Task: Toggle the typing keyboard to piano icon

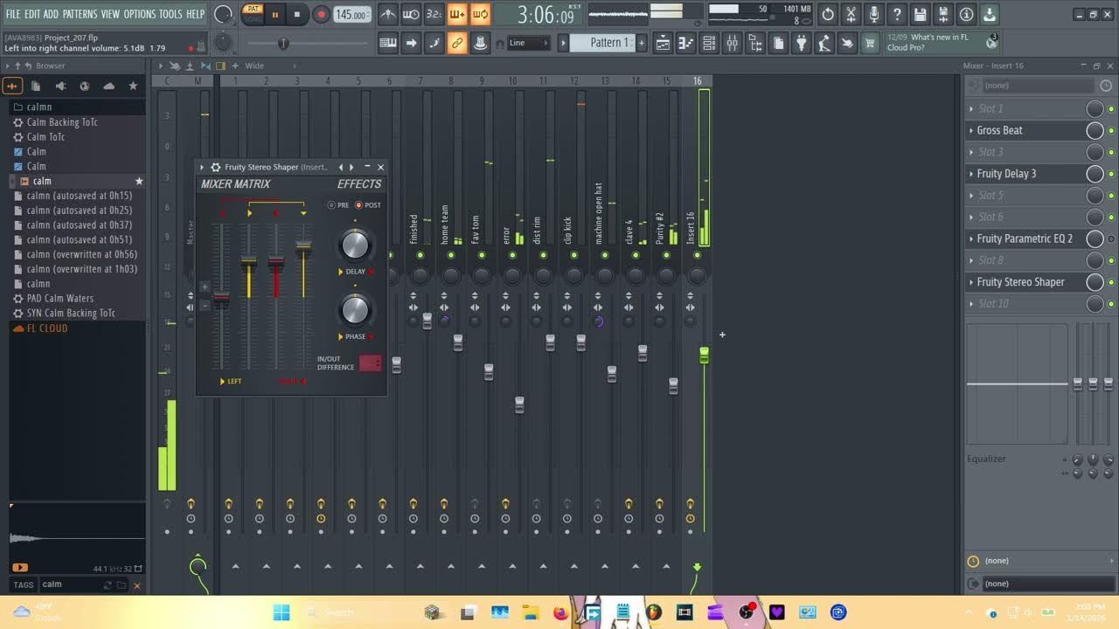Action: click(x=388, y=43)
